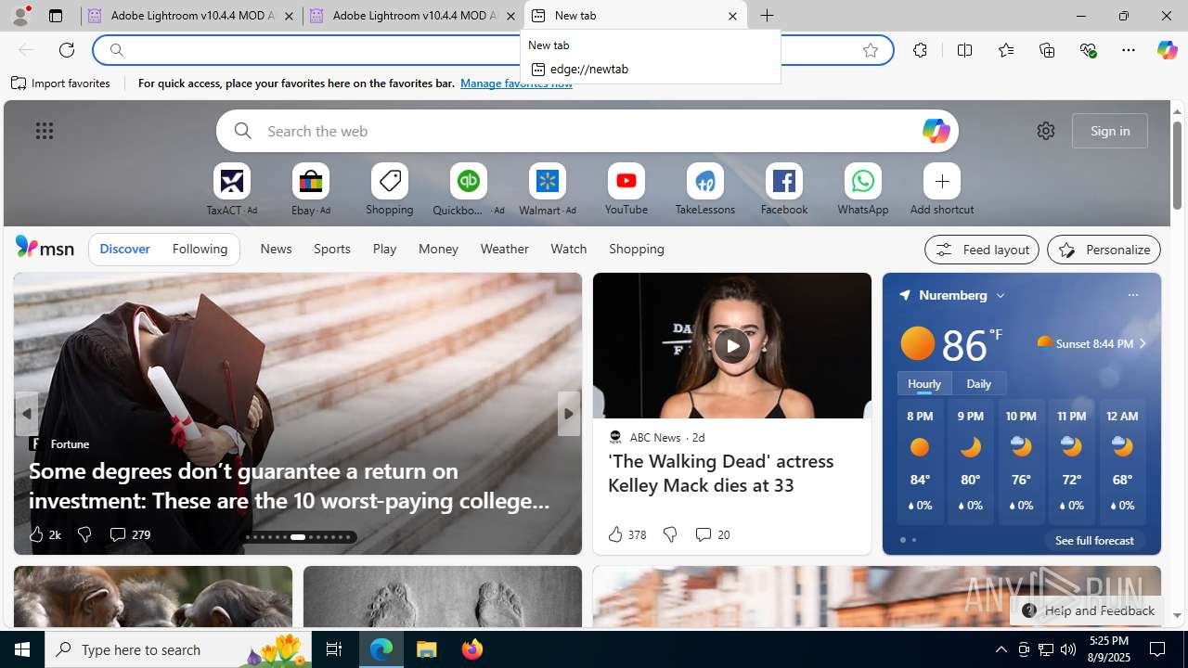Image resolution: width=1188 pixels, height=668 pixels.
Task: Switch to the Following tab
Action: tap(200, 249)
